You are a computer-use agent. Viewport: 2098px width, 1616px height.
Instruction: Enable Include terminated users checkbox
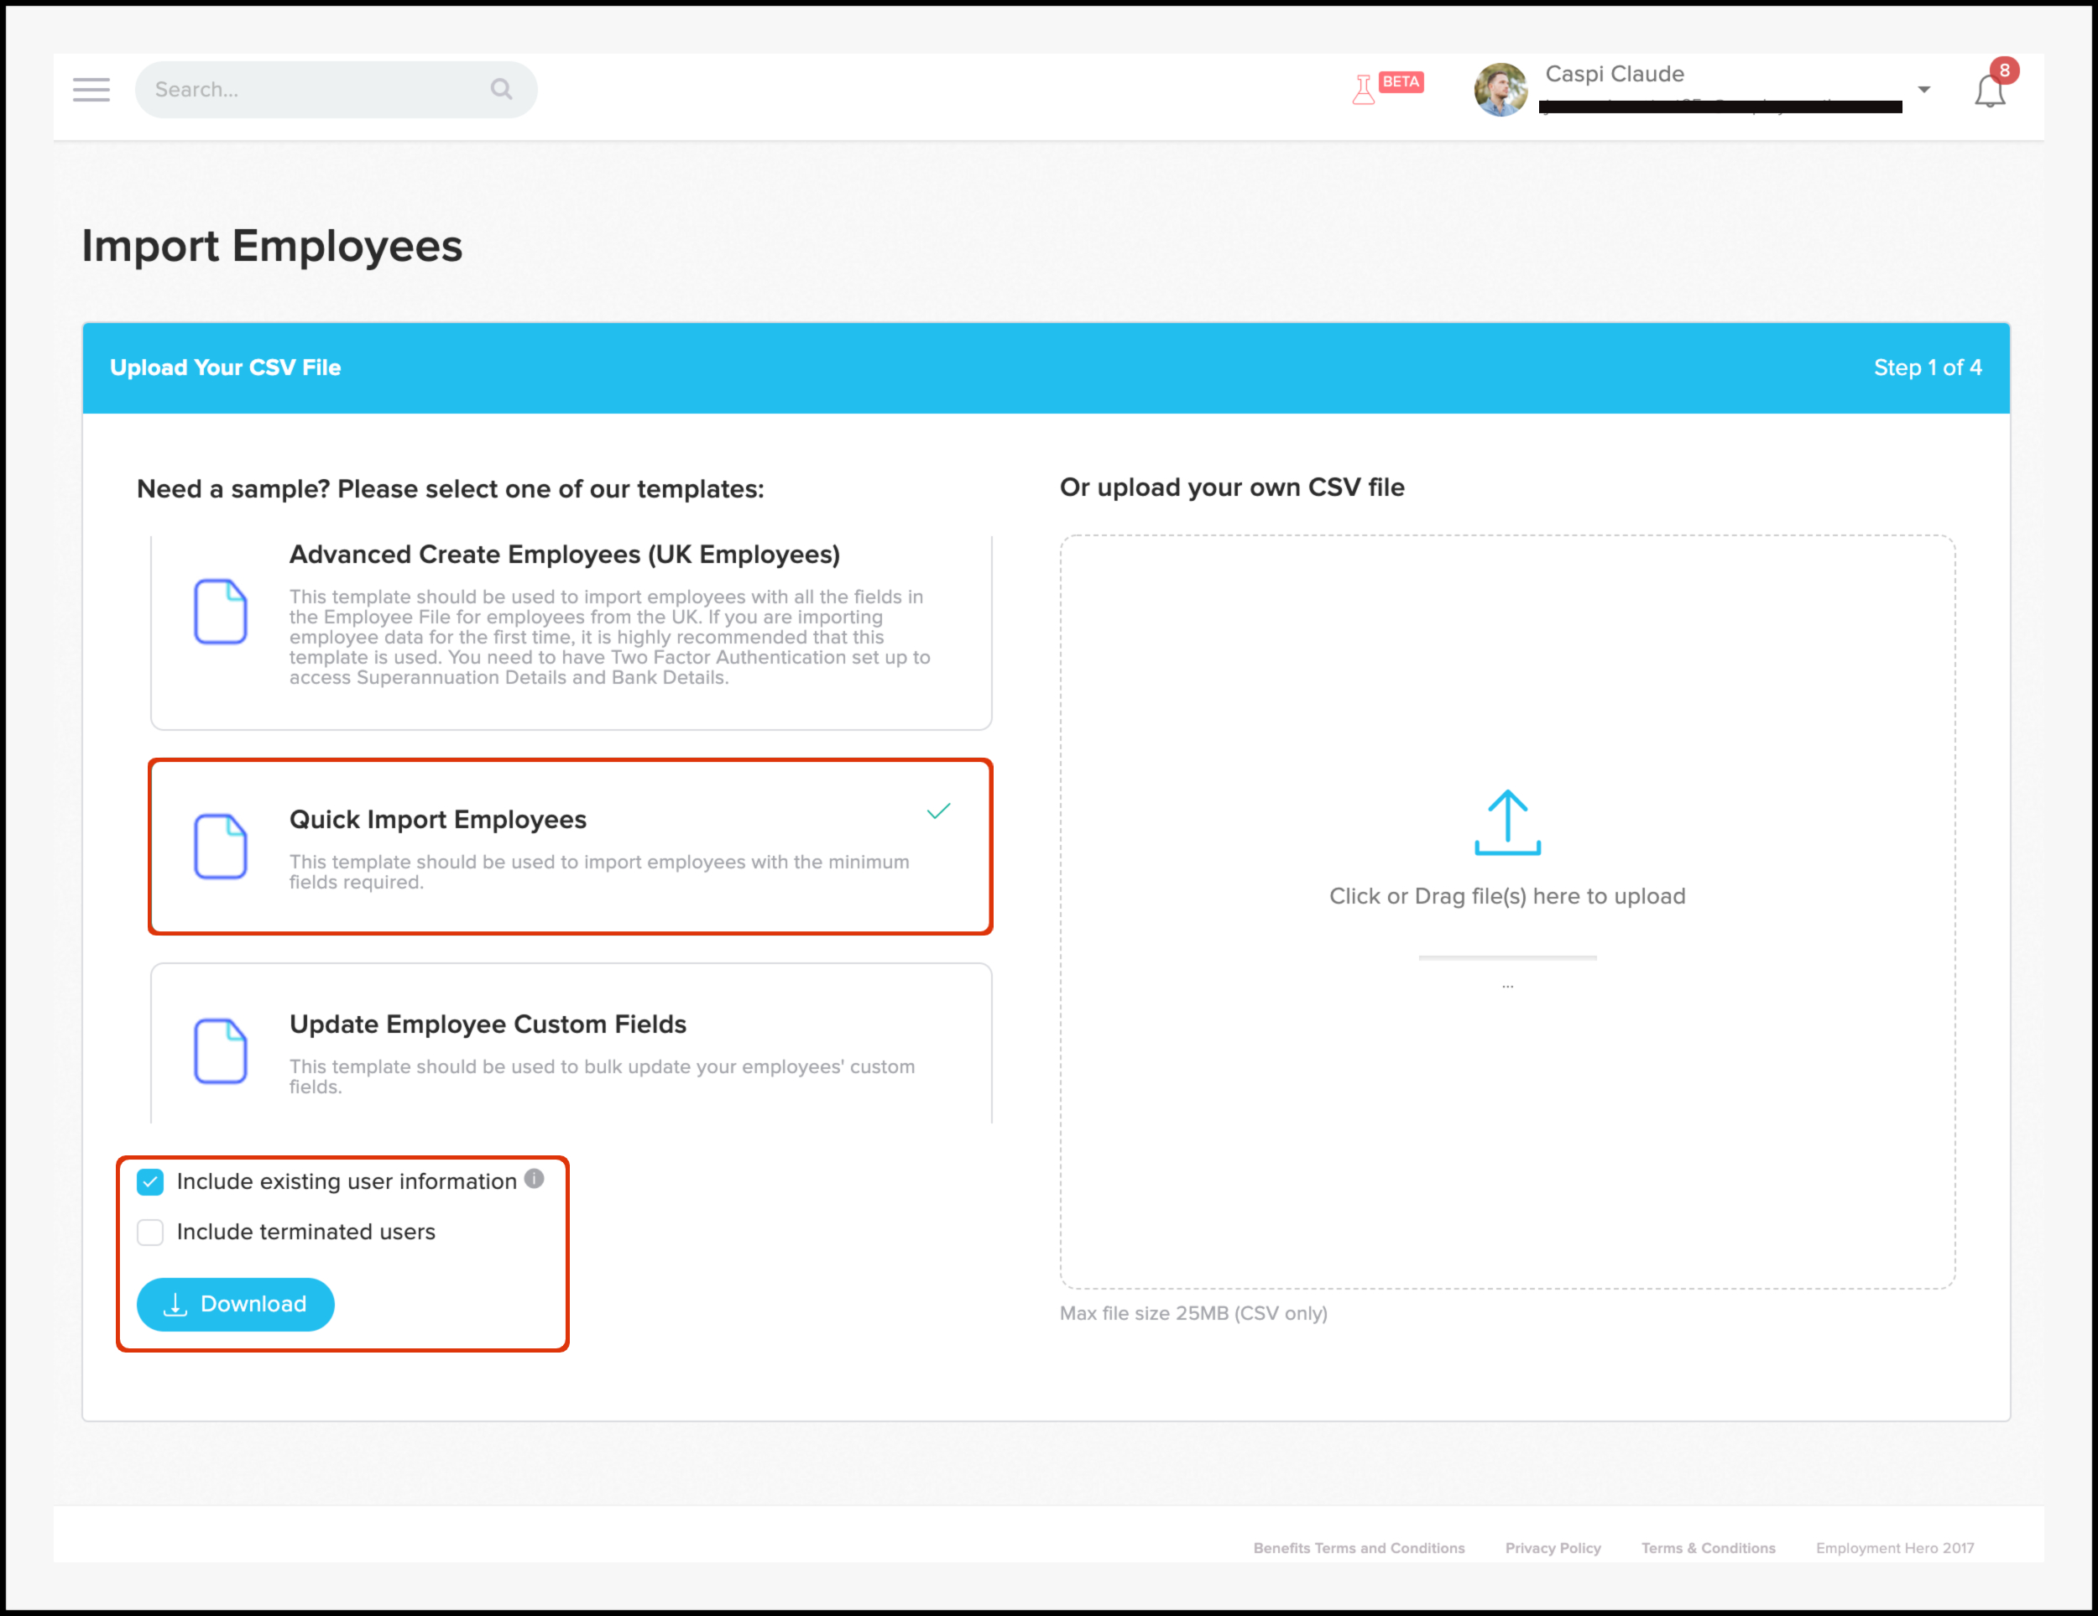tap(151, 1232)
